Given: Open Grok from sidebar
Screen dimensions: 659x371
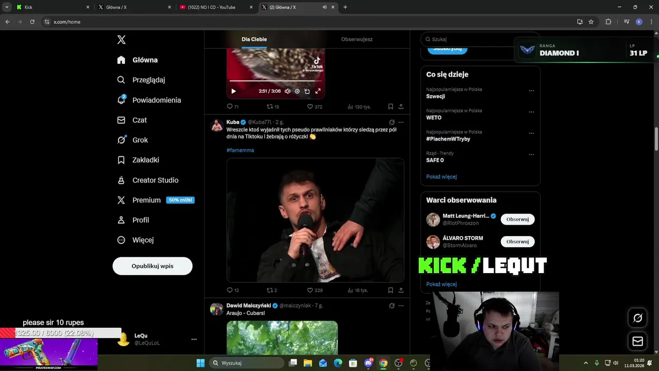Looking at the screenshot, I should (x=132, y=140).
